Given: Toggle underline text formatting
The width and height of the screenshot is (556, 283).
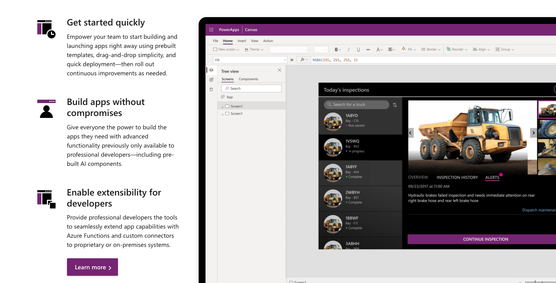Looking at the screenshot, I should 358,49.
